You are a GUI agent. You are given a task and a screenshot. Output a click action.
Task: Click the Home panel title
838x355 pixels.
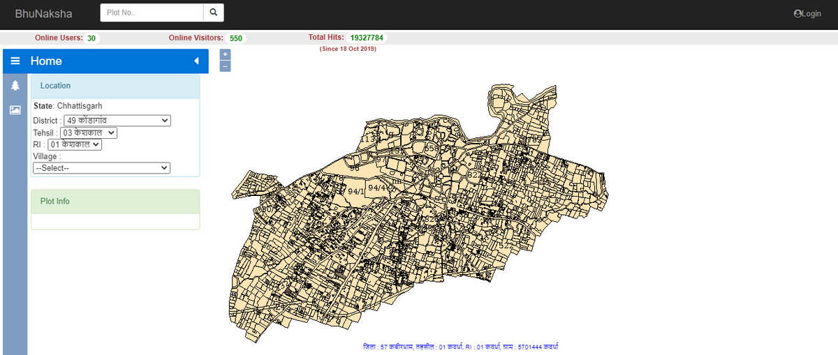click(46, 61)
